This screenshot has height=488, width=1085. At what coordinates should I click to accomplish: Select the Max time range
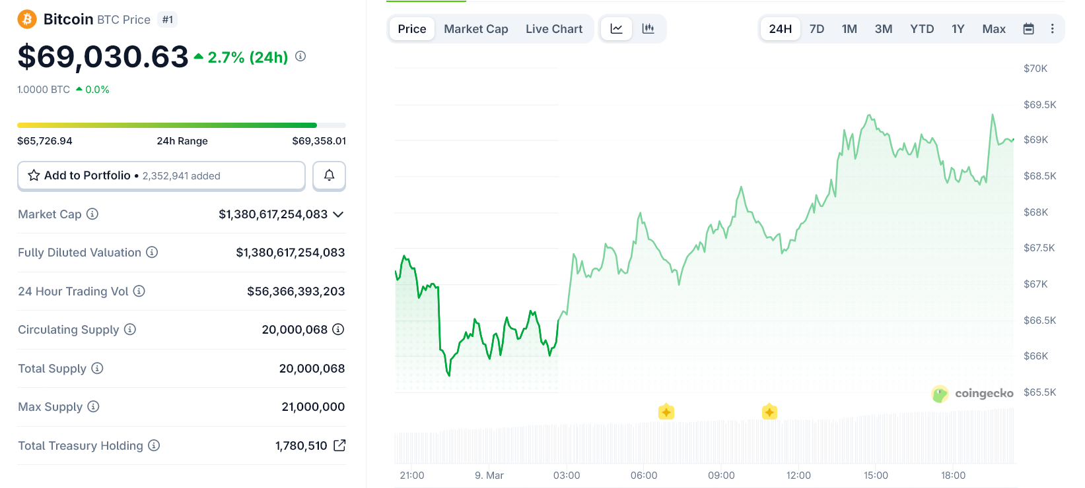coord(993,29)
